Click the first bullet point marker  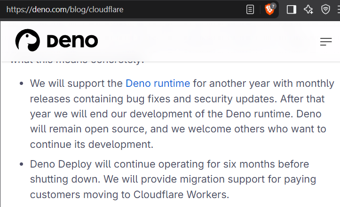[21, 84]
